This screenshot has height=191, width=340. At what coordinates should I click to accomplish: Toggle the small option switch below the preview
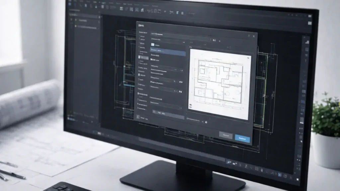(x=206, y=121)
